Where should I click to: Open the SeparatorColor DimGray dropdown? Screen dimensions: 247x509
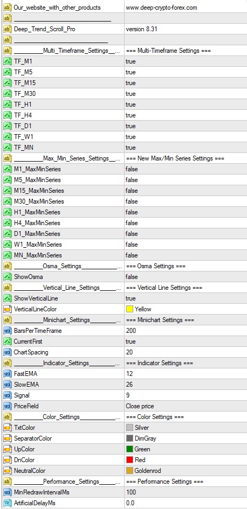click(186, 438)
